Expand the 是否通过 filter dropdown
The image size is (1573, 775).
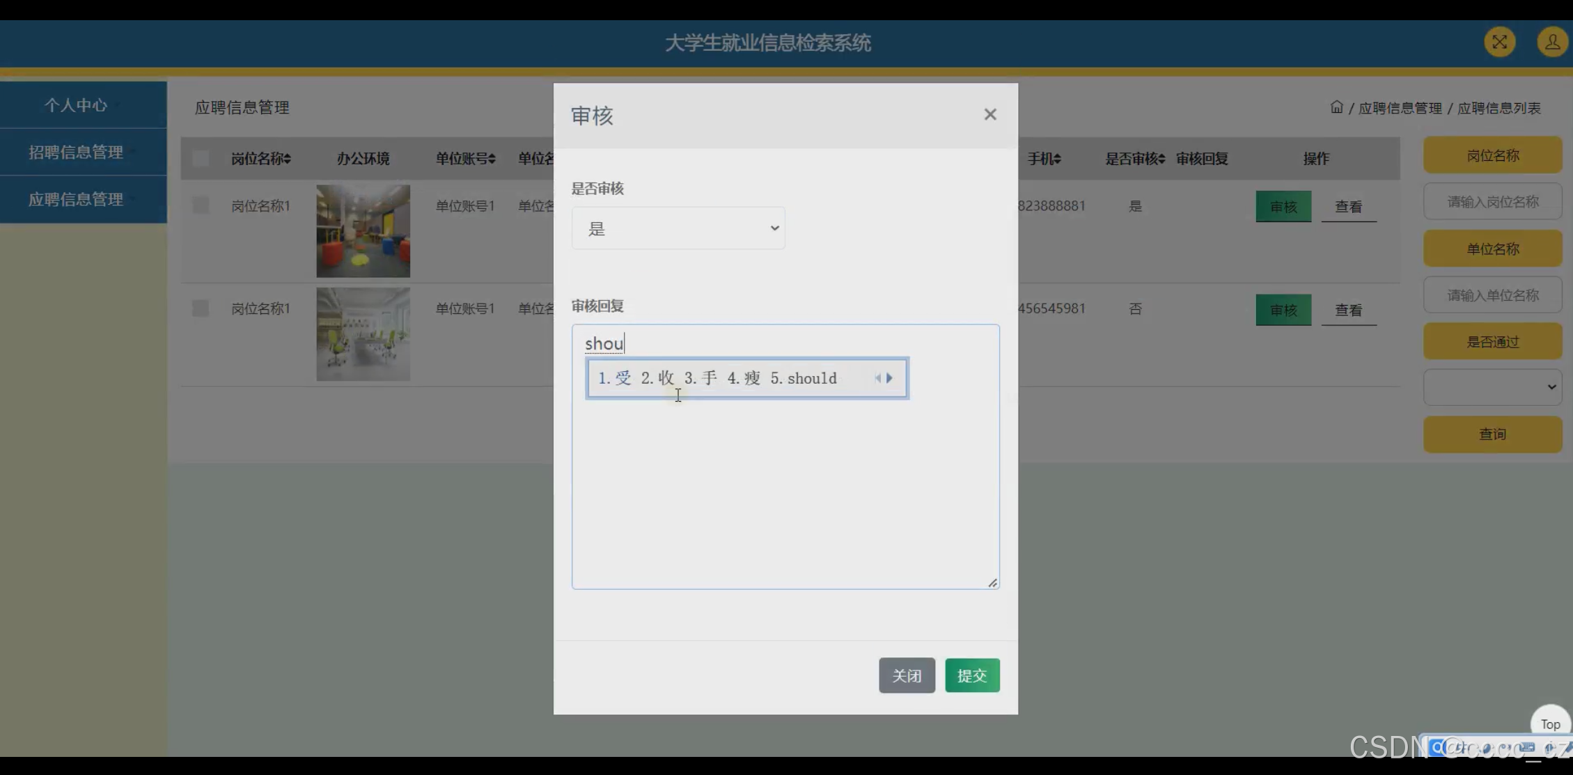pyautogui.click(x=1492, y=387)
